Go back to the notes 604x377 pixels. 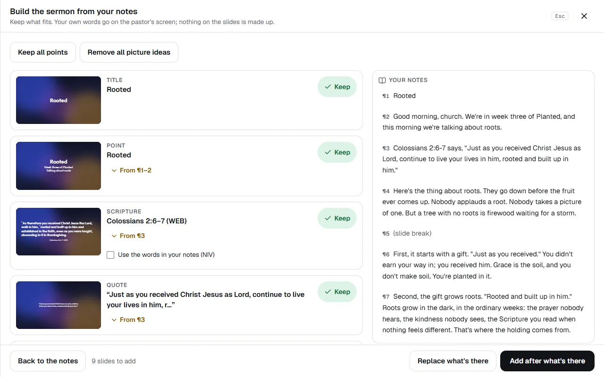click(x=48, y=361)
